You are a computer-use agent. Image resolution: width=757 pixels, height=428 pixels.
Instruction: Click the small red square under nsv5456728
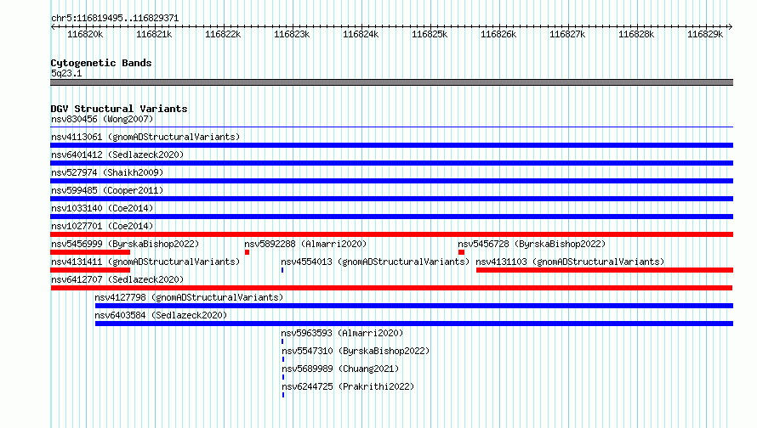coord(461,252)
